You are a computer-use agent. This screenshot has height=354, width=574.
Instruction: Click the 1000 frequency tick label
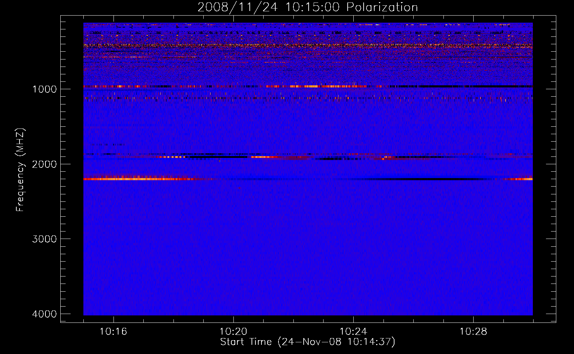tap(44, 89)
